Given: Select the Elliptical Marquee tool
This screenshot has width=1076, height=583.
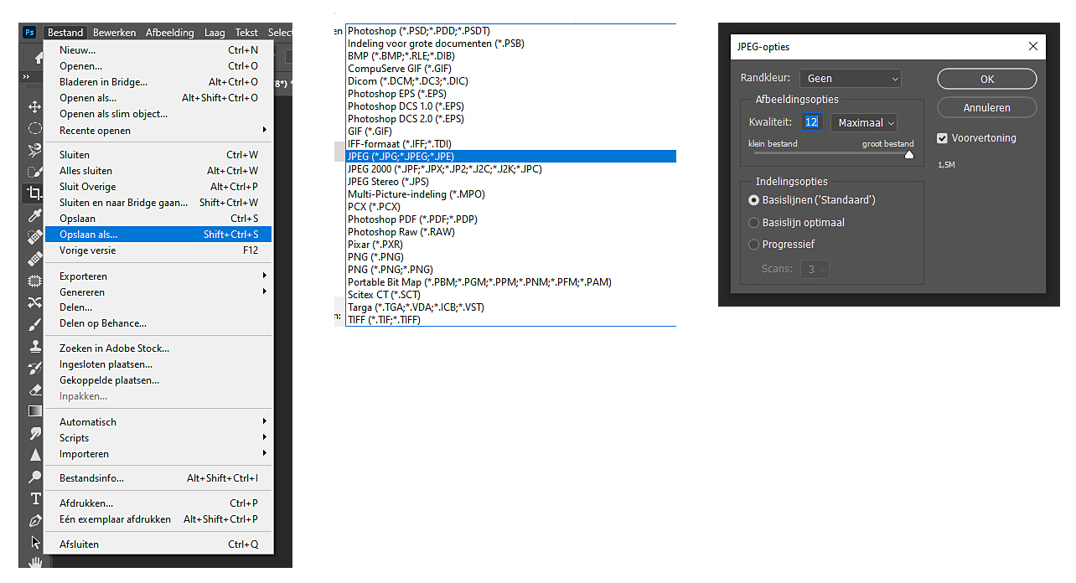Looking at the screenshot, I should click(x=34, y=128).
